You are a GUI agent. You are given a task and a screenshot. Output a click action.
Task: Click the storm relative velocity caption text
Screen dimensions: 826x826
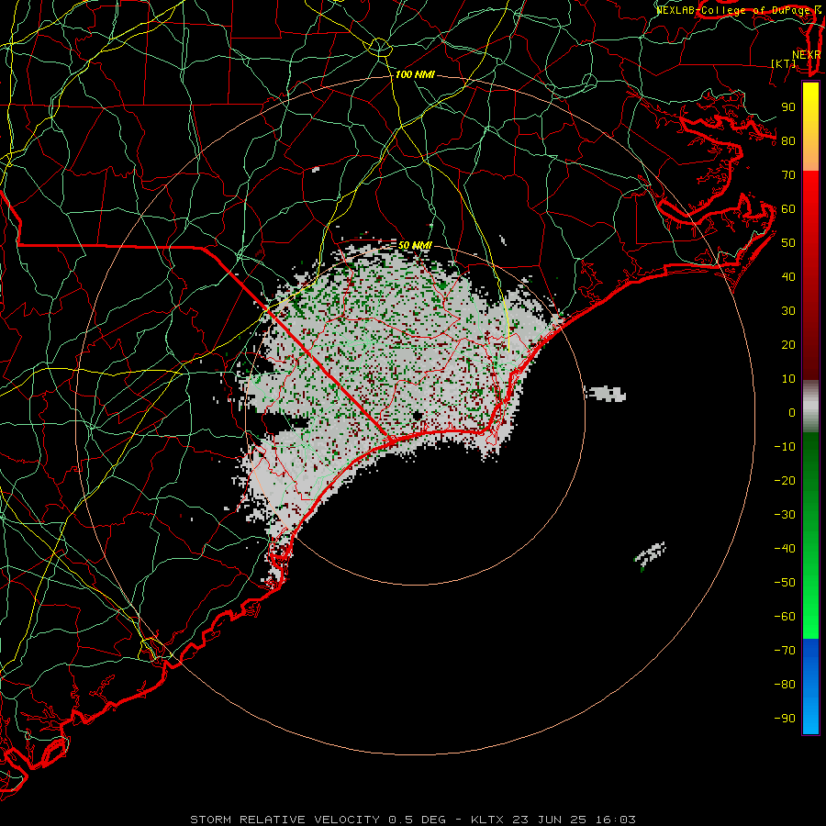pos(413,820)
